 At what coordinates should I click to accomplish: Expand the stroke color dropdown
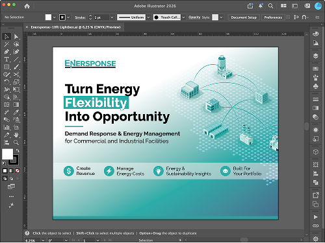pos(68,17)
